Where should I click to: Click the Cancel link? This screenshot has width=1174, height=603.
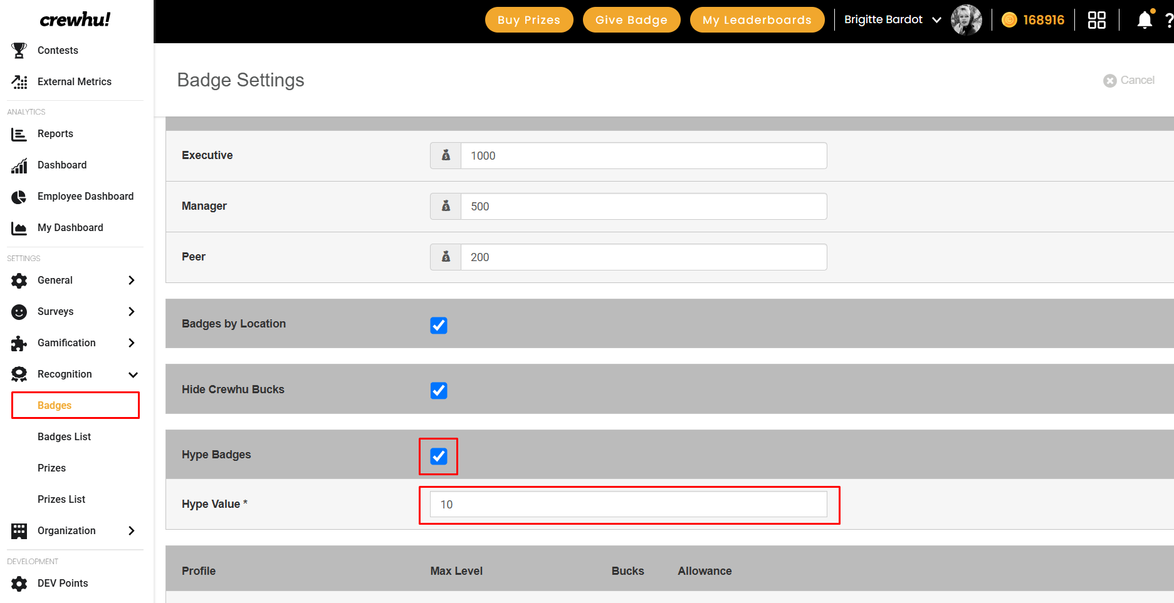point(1129,80)
